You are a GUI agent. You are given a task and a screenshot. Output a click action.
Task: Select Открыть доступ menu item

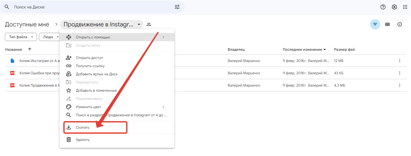point(117,58)
